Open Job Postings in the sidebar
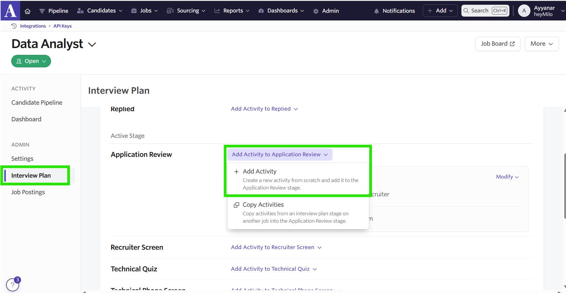The height and width of the screenshot is (293, 566). click(x=28, y=192)
